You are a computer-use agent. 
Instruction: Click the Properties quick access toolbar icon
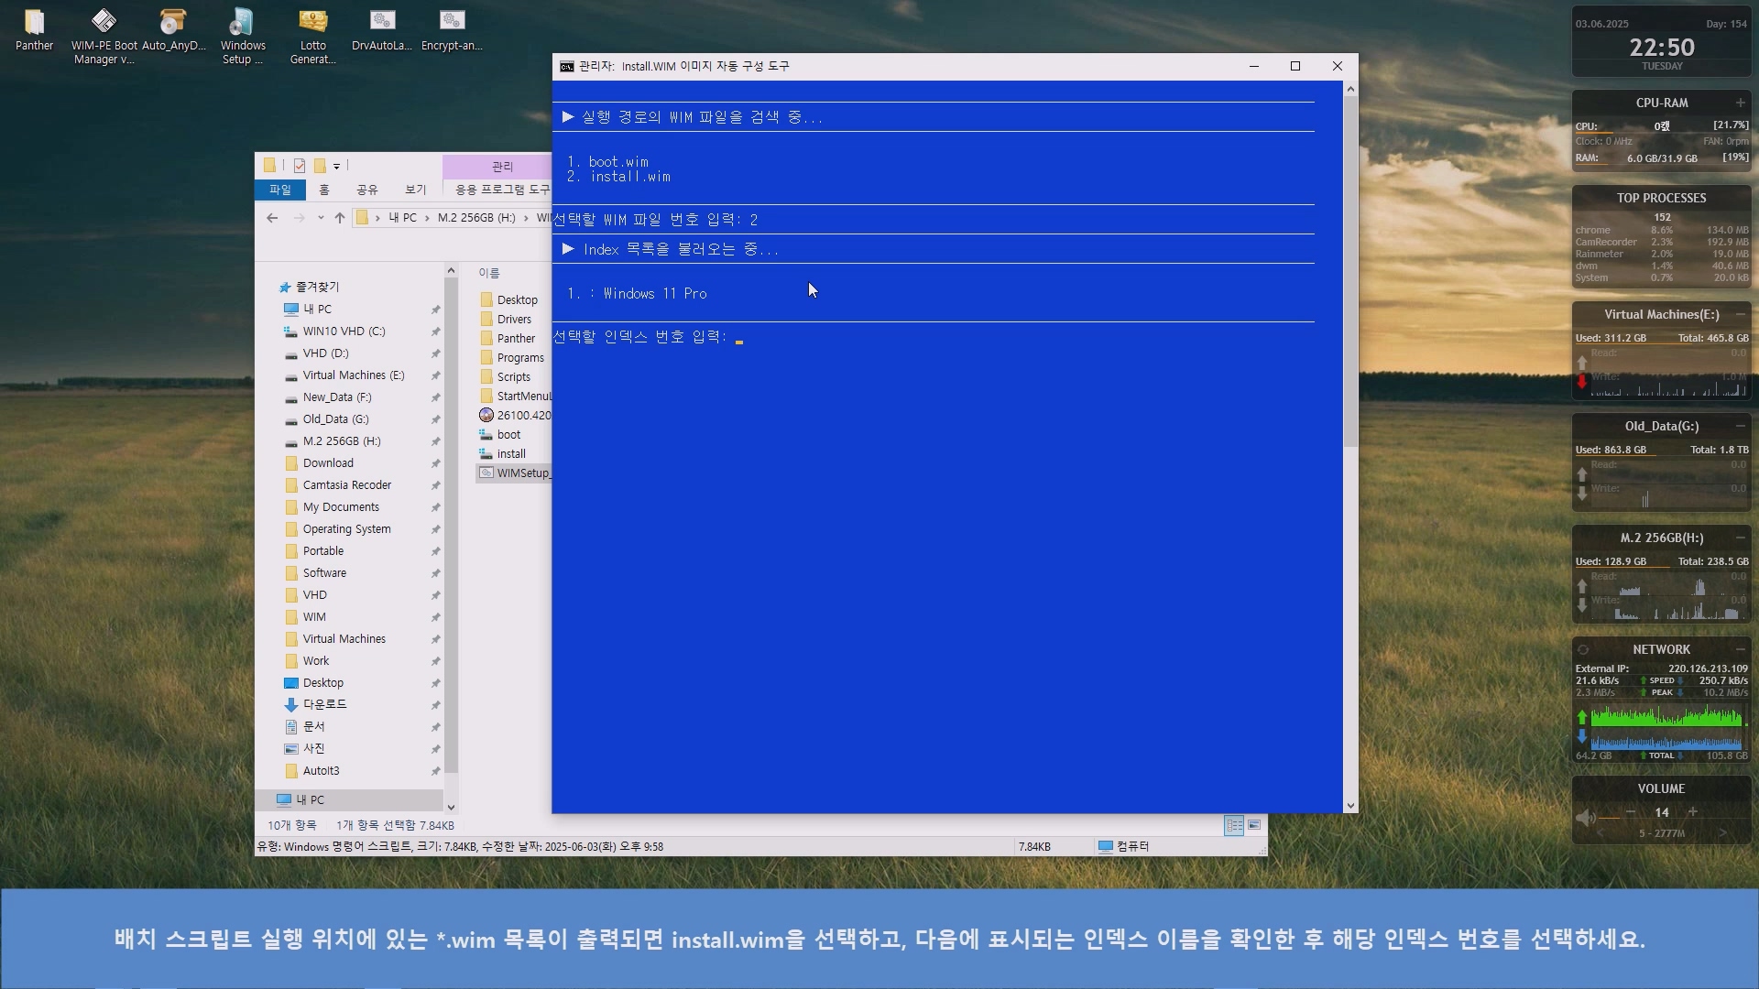coord(300,166)
